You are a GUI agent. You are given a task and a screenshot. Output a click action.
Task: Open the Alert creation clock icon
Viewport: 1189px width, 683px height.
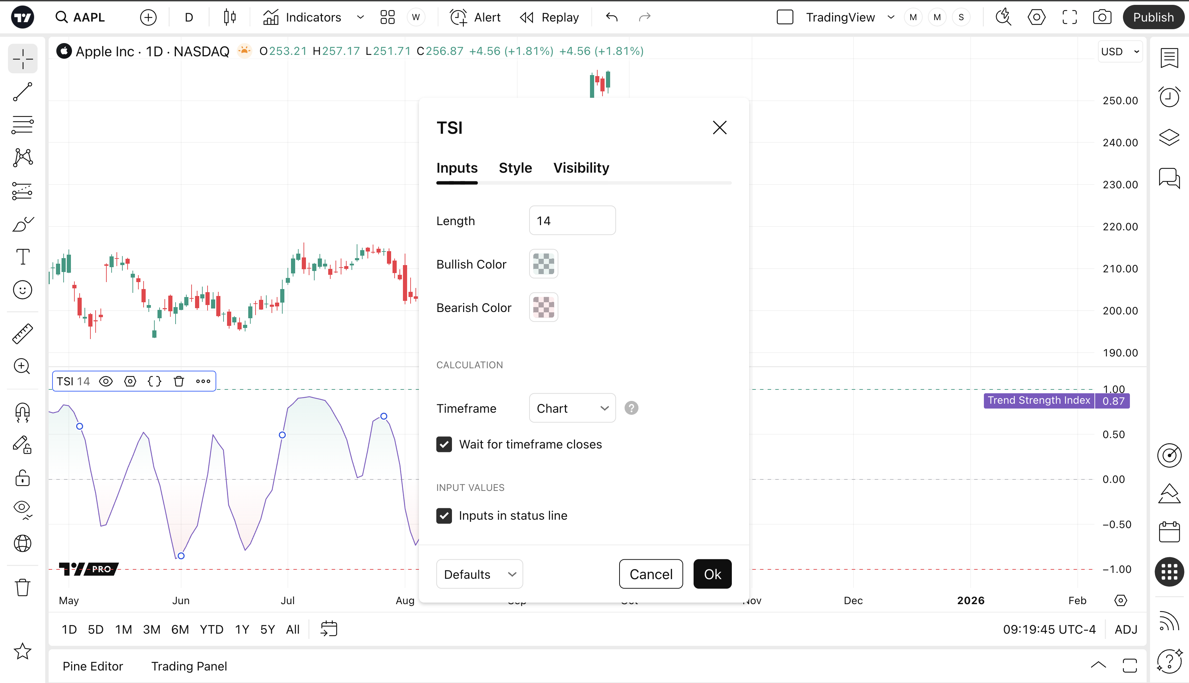point(458,17)
